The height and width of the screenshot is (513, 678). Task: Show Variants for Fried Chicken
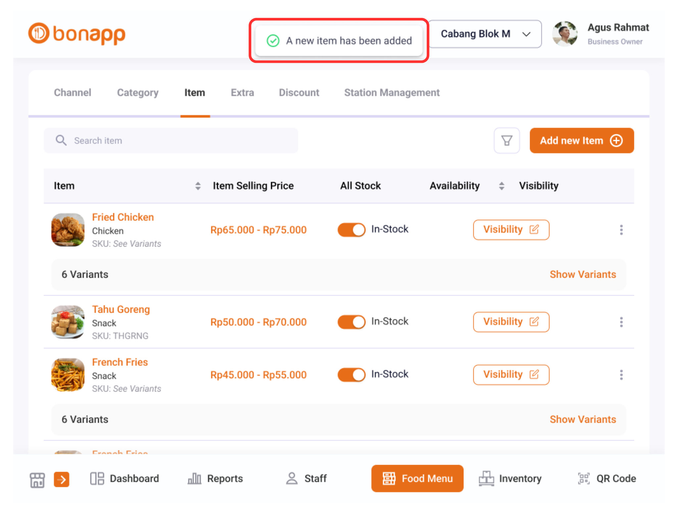point(583,274)
